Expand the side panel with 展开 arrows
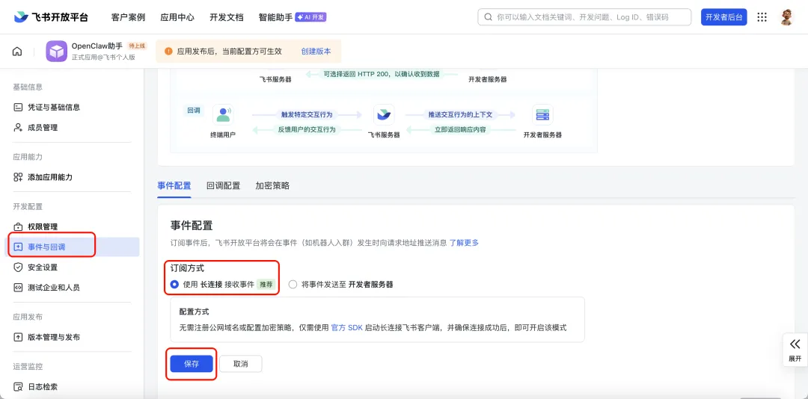 pos(795,350)
